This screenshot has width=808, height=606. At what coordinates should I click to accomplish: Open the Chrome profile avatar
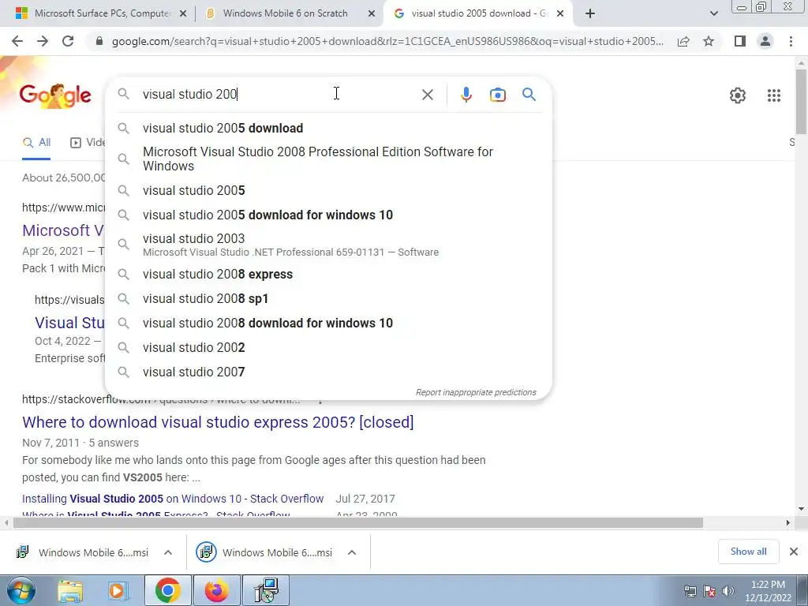click(x=765, y=41)
